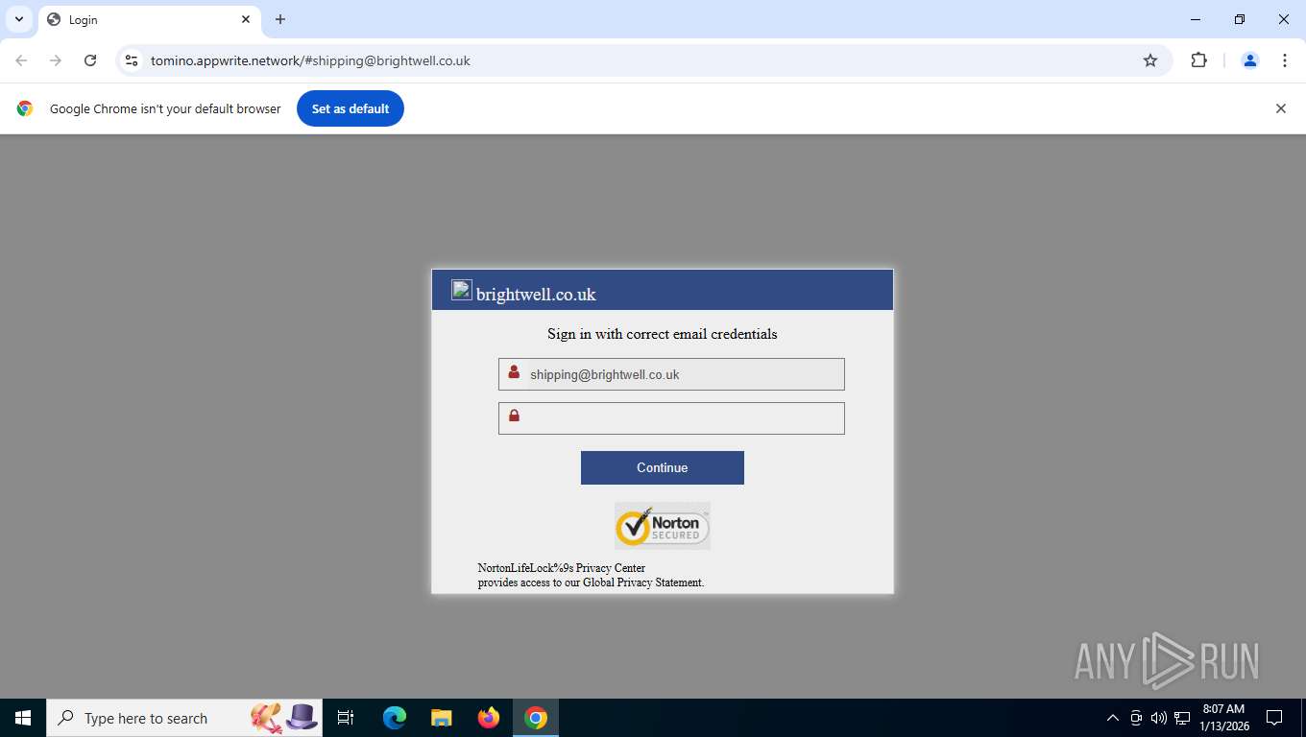This screenshot has width=1306, height=737.
Task: Click the Meet Now tray icon
Action: tap(1136, 718)
